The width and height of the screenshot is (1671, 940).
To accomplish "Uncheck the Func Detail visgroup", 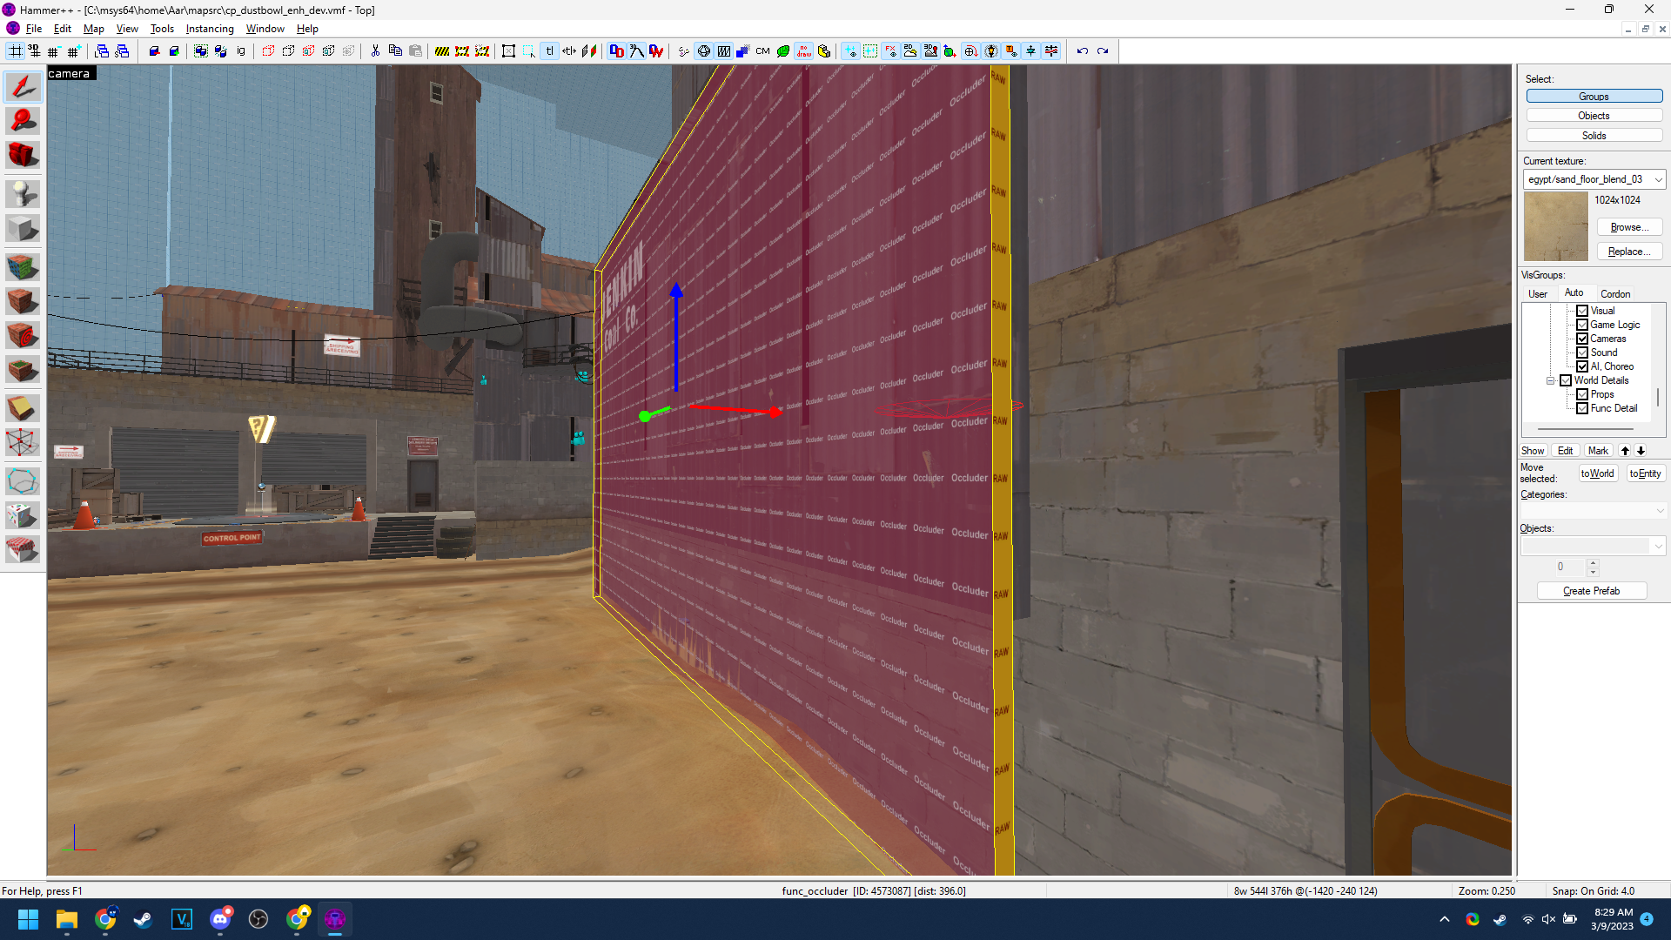I will pyautogui.click(x=1582, y=407).
